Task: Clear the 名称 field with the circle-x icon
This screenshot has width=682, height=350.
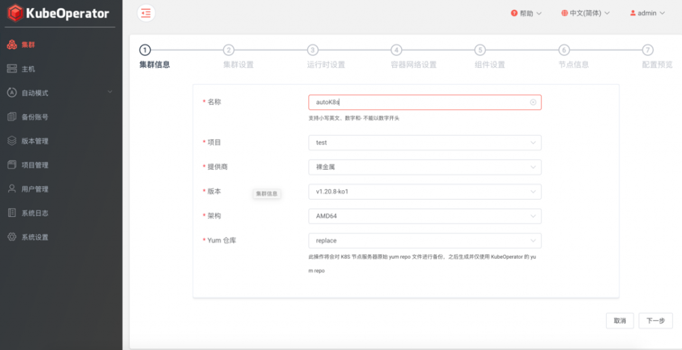Action: pos(533,102)
